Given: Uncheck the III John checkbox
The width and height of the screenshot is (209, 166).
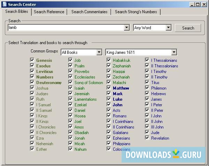Looking at the screenshot, I should coord(147,127).
